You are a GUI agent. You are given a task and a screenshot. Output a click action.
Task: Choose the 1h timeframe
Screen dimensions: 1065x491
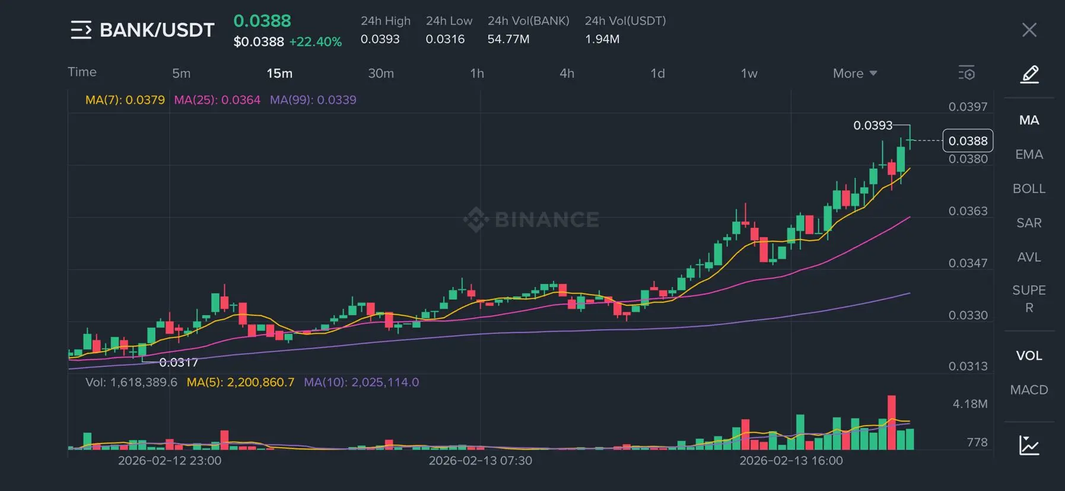click(x=477, y=74)
